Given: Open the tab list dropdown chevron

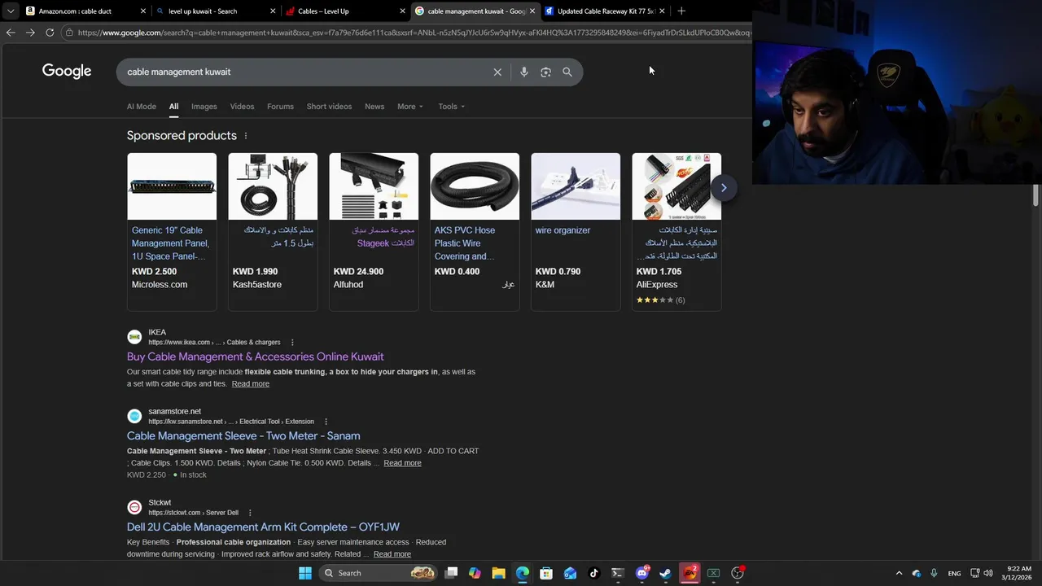Looking at the screenshot, I should click(10, 11).
